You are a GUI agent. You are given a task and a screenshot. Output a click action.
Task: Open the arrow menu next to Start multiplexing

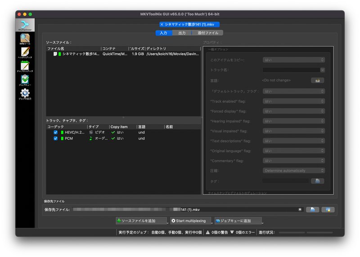point(211,222)
